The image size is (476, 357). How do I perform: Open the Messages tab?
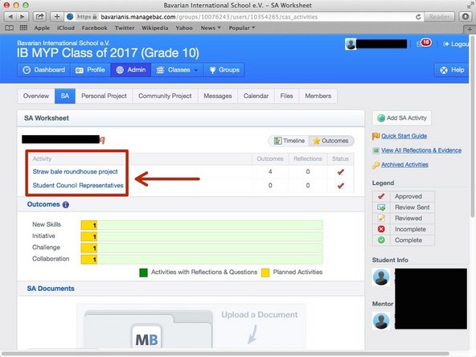tap(218, 96)
